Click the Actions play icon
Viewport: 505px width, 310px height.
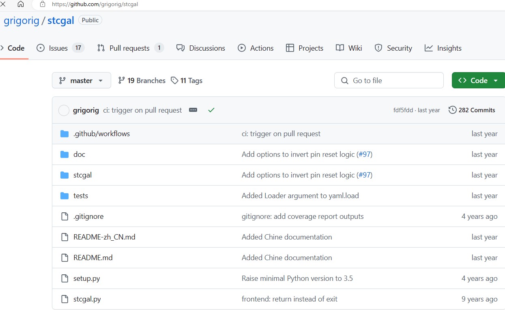pos(242,48)
